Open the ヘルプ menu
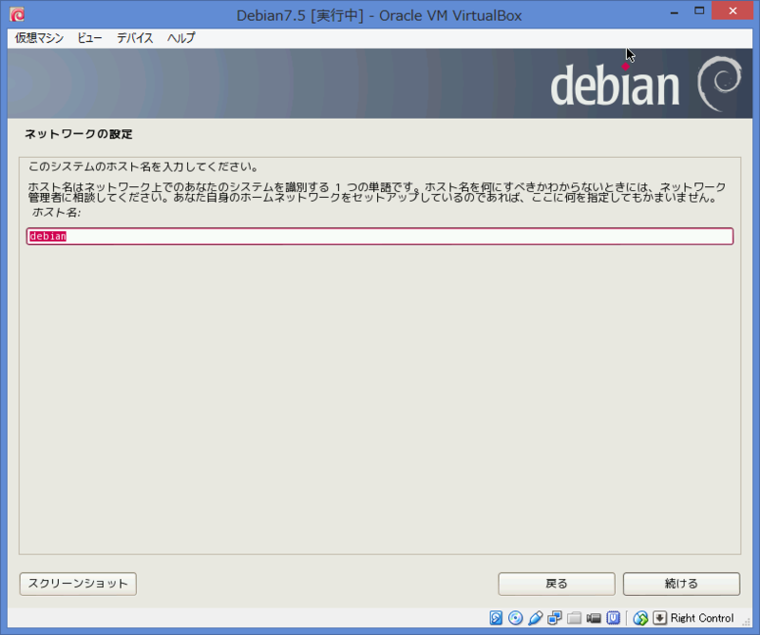The image size is (760, 635). click(x=180, y=38)
